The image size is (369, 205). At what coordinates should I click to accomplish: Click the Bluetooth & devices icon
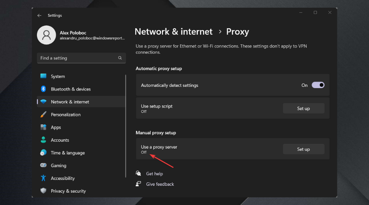(x=43, y=89)
